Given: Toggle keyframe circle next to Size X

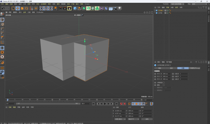Looking at the screenshot, I should click(155, 74).
